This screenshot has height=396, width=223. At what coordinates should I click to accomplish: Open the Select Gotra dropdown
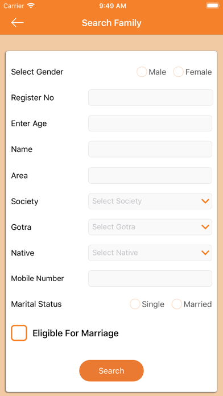[x=150, y=227]
